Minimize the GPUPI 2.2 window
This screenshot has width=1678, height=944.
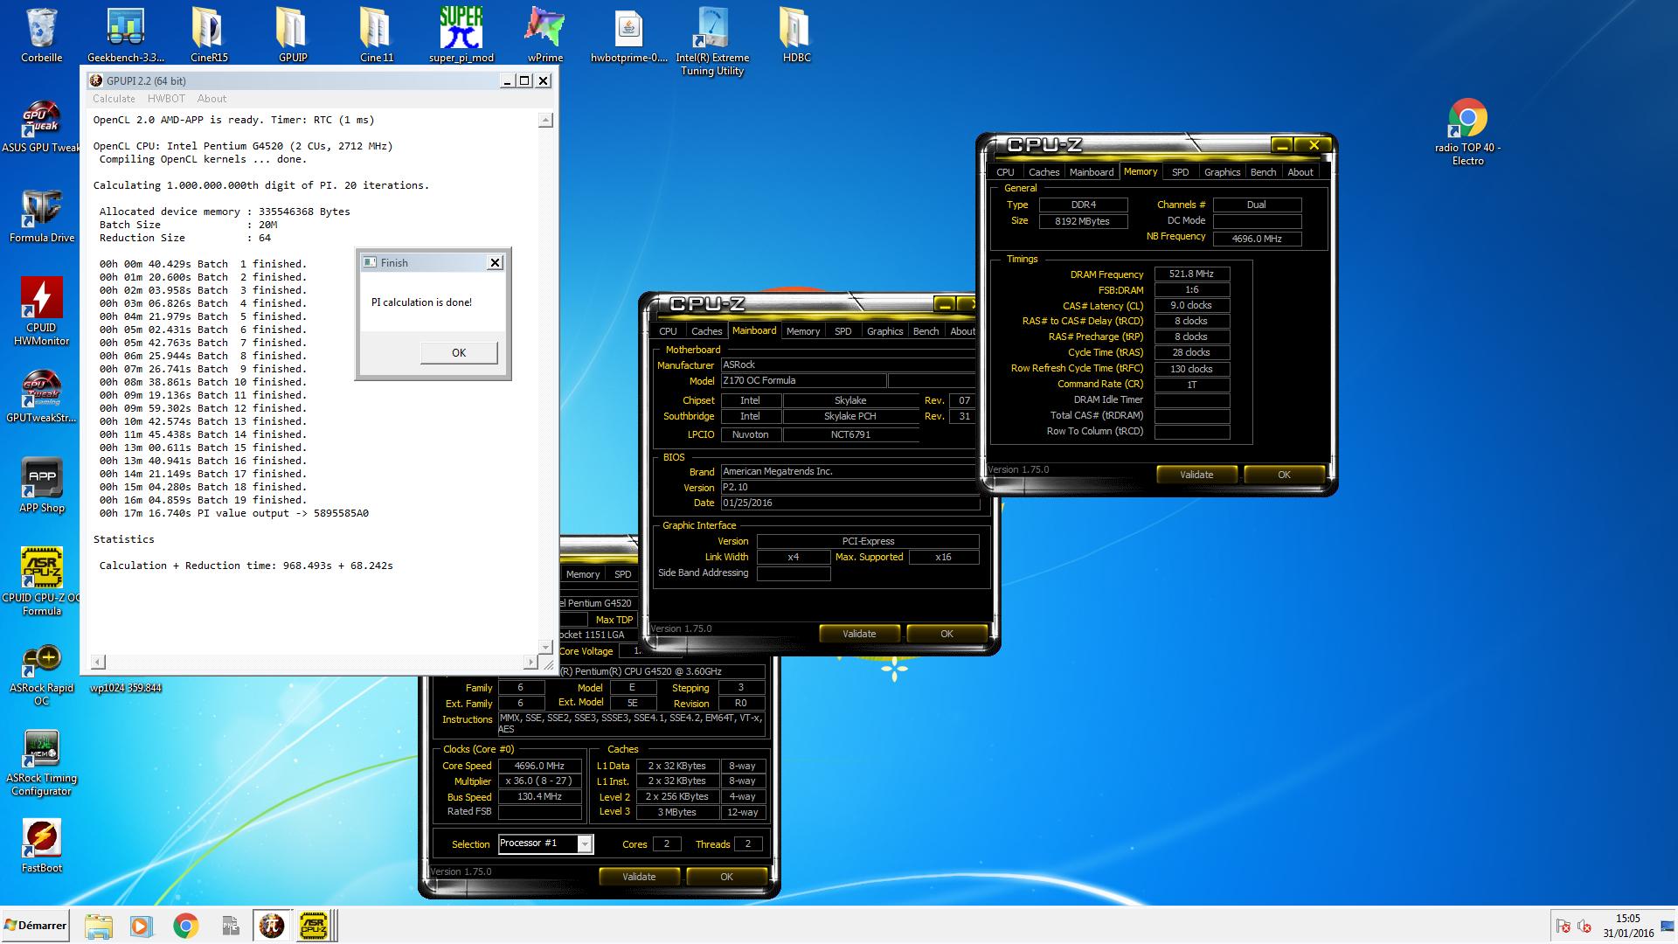tap(507, 80)
